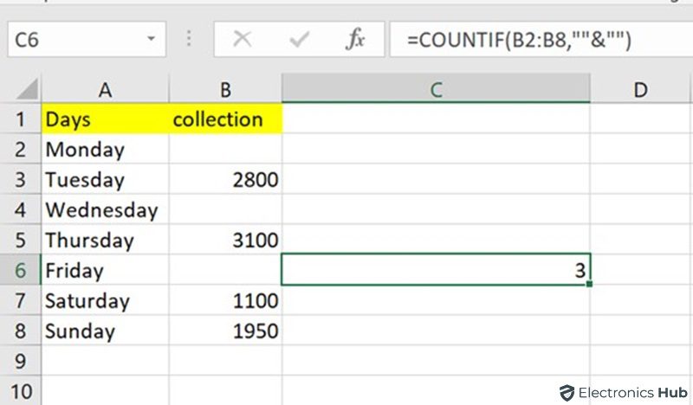
Task: Select row 6 header
Action: point(20,270)
